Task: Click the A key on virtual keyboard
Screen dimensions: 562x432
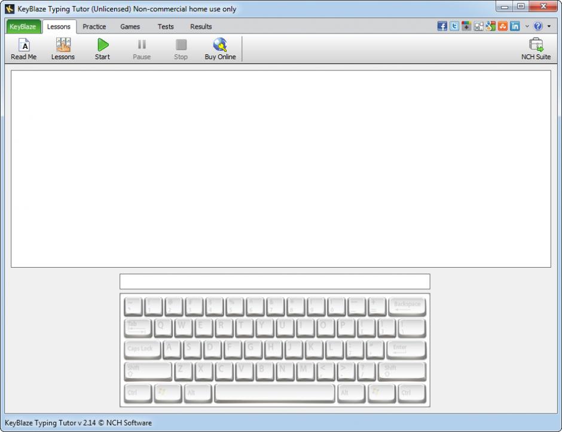Action: pyautogui.click(x=172, y=350)
